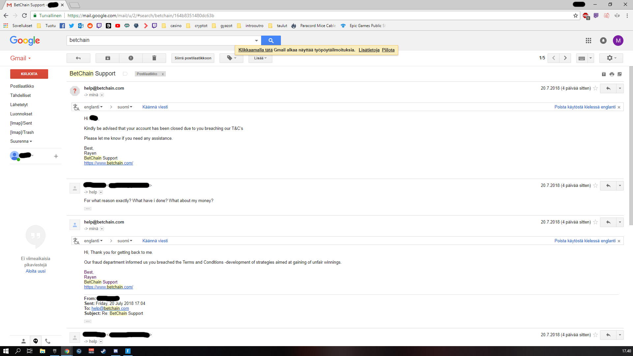This screenshot has height=356, width=633.
Task: Reload page with Chrome refresh button
Action: 24,15
